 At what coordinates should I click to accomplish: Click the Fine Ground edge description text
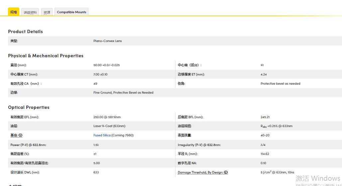123,93
